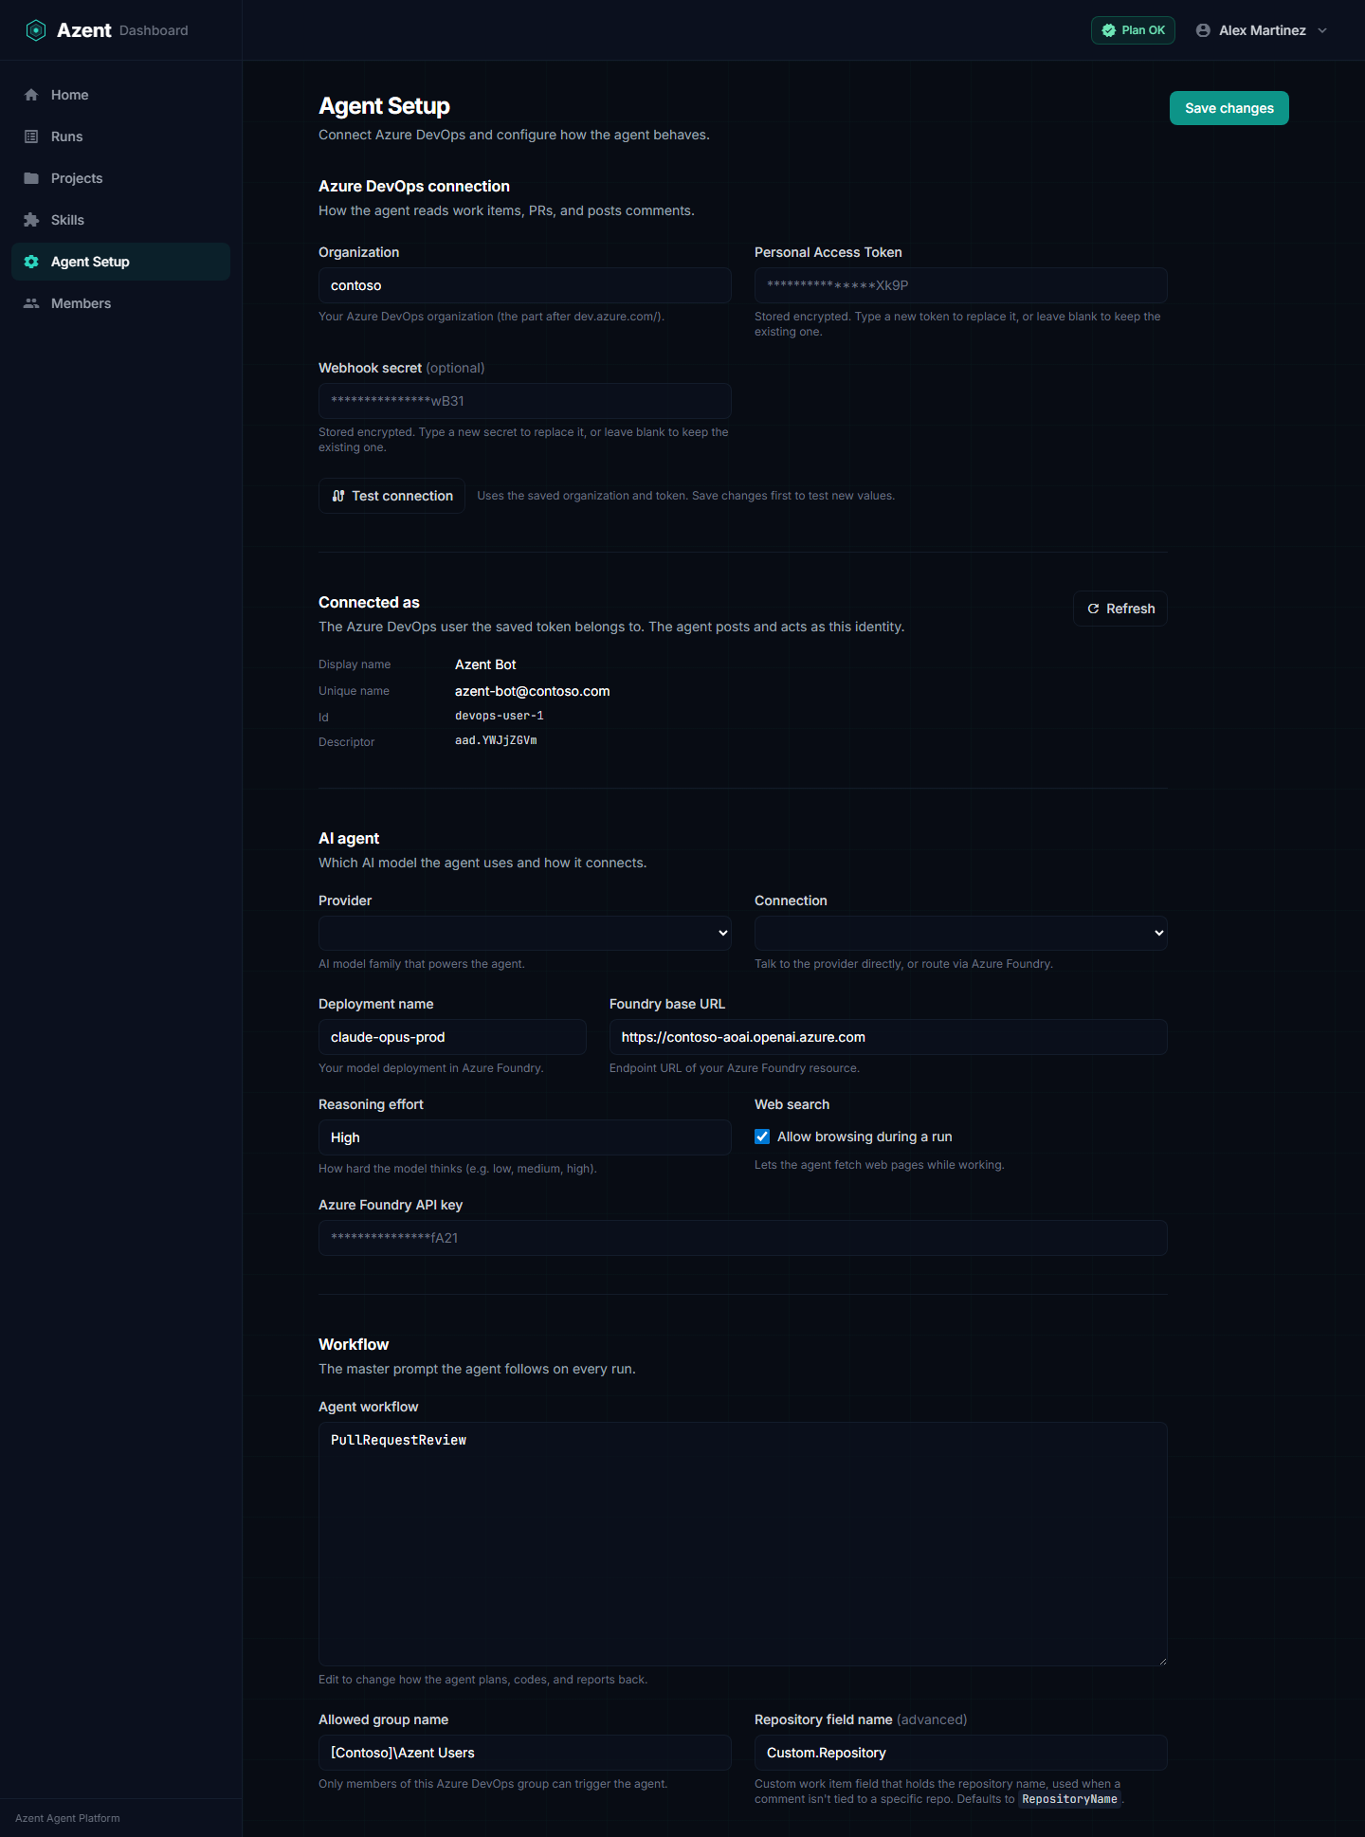1365x1837 pixels.
Task: Click the devops-user-1 Id value
Action: [x=500, y=716]
